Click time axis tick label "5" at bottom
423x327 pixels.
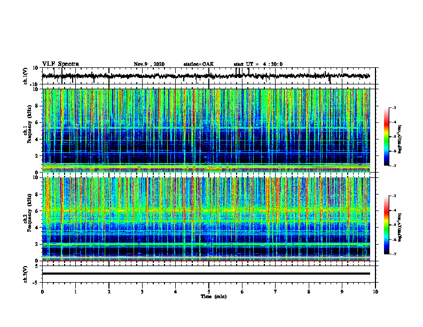209,292
